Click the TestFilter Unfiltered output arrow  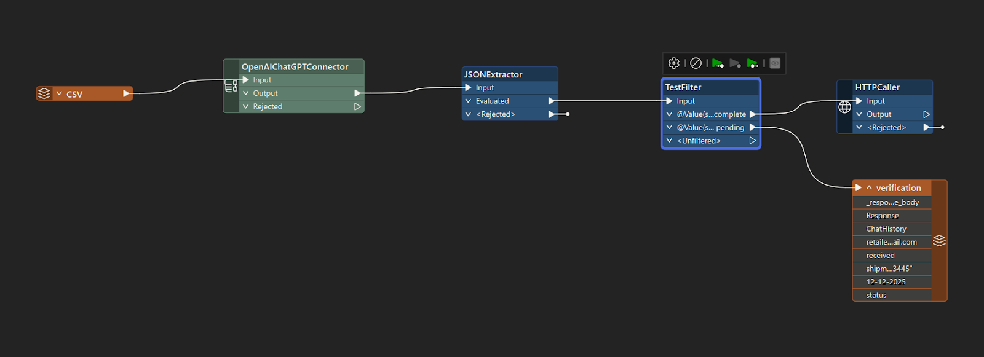[752, 141]
